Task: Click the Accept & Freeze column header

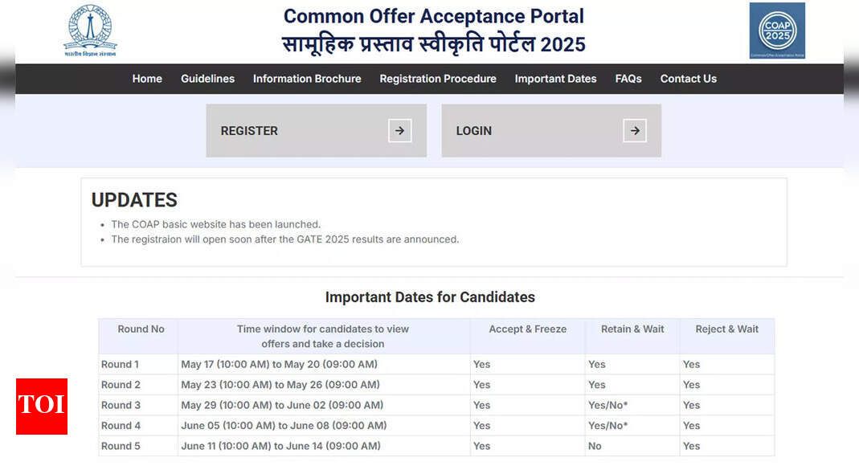Action: pyautogui.click(x=527, y=329)
